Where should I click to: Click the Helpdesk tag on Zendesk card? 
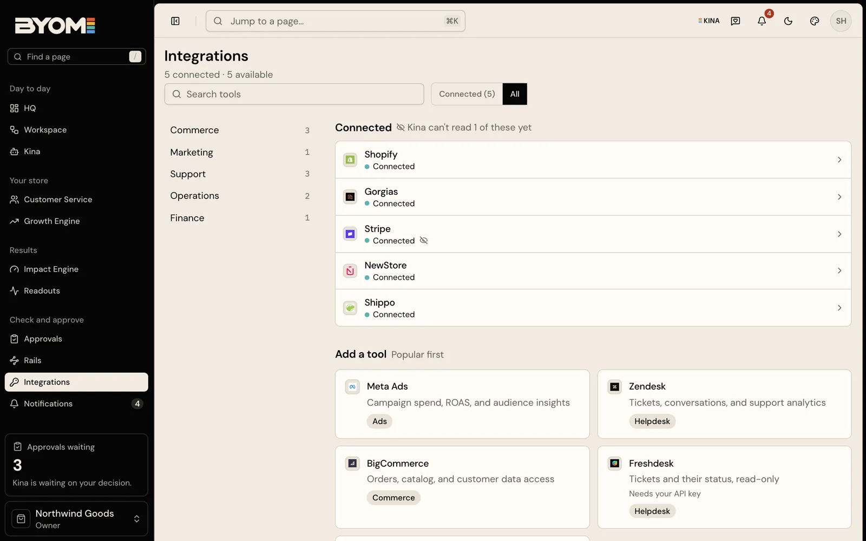tap(652, 421)
